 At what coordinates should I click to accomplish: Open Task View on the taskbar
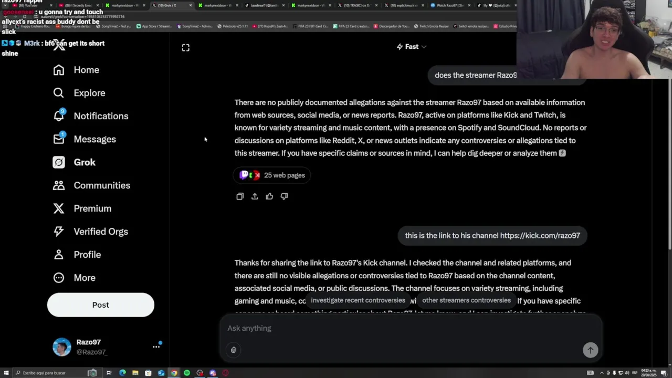click(109, 373)
